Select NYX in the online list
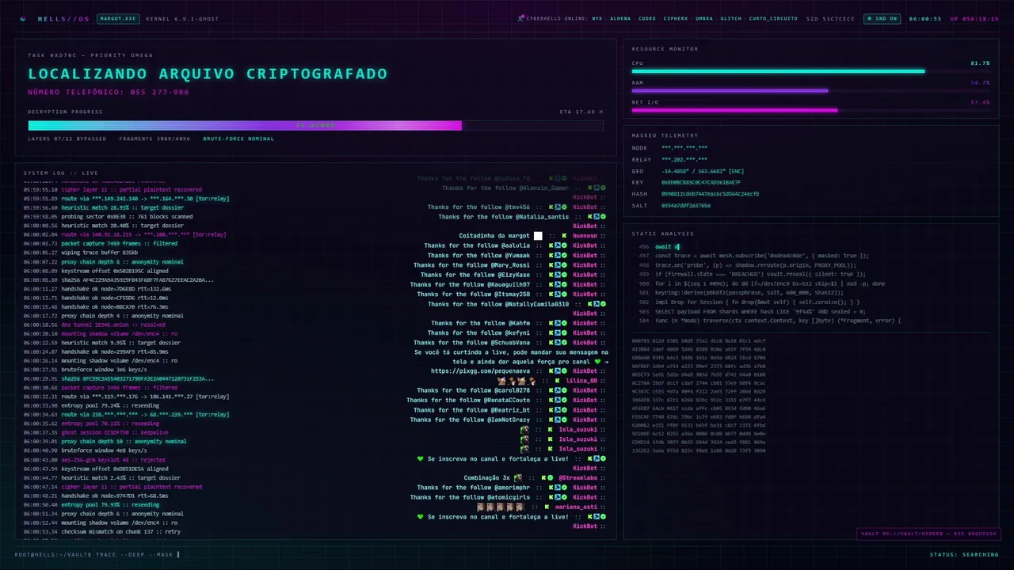Screen dimensions: 1014x570 click(x=597, y=18)
